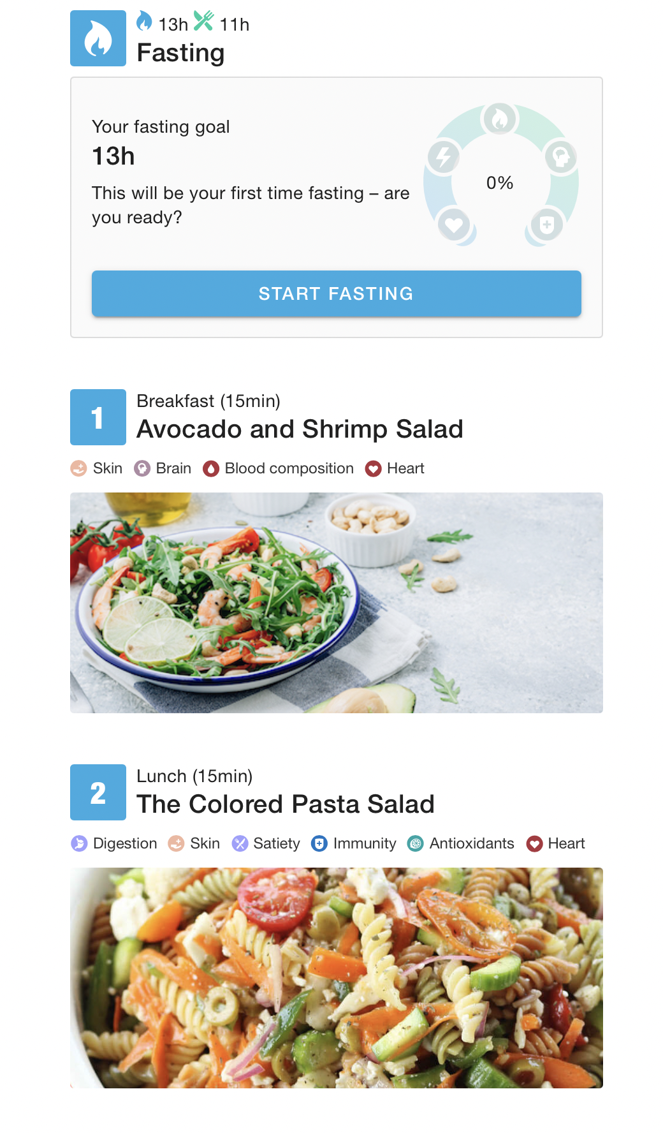Open the shrimp salad photo

[x=337, y=603]
